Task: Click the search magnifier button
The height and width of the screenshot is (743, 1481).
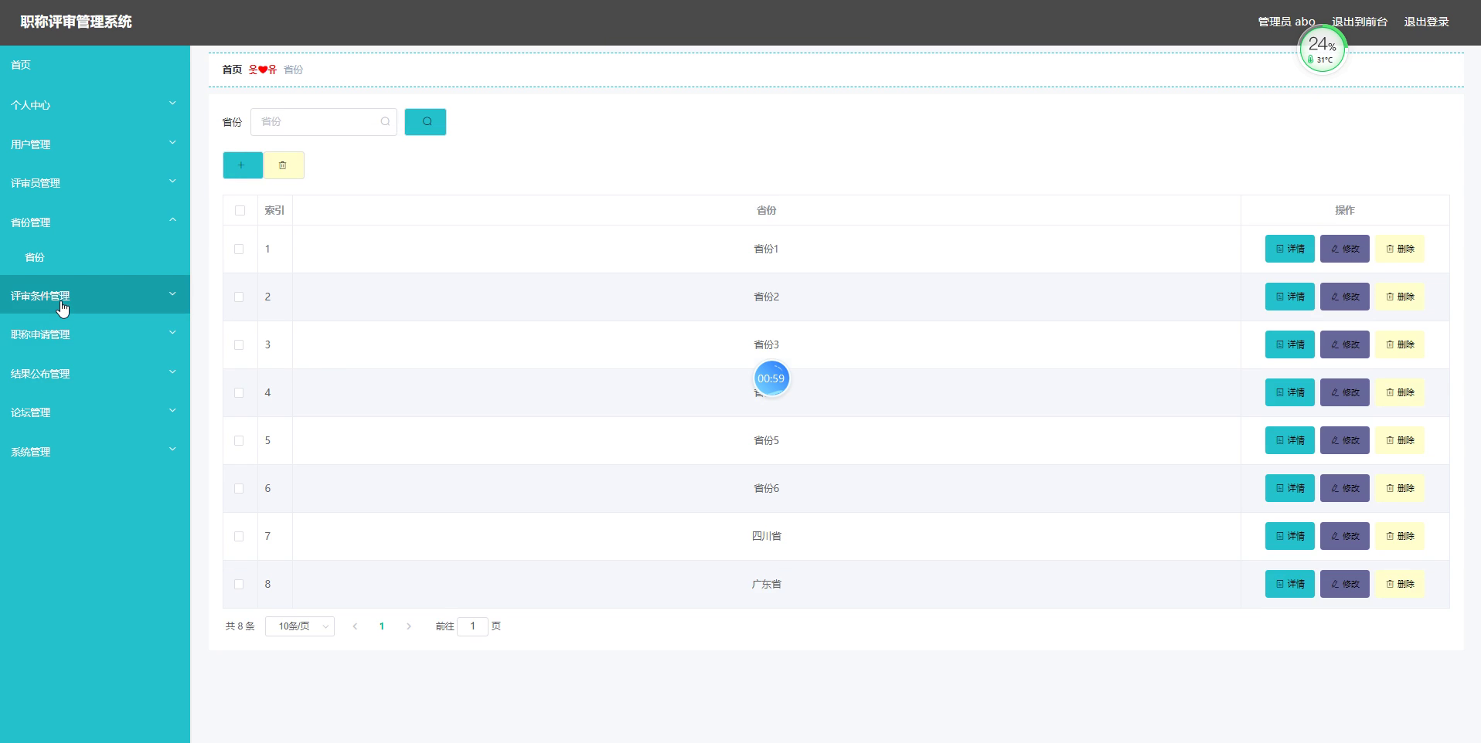Action: pos(425,122)
